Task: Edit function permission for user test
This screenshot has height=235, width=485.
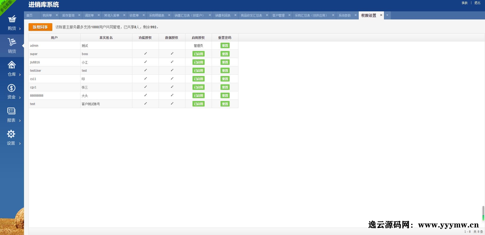Action: coord(145,103)
